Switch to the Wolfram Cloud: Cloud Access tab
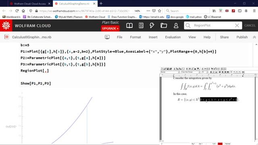This screenshot has width=258, height=145. pyautogui.click(x=30, y=4)
